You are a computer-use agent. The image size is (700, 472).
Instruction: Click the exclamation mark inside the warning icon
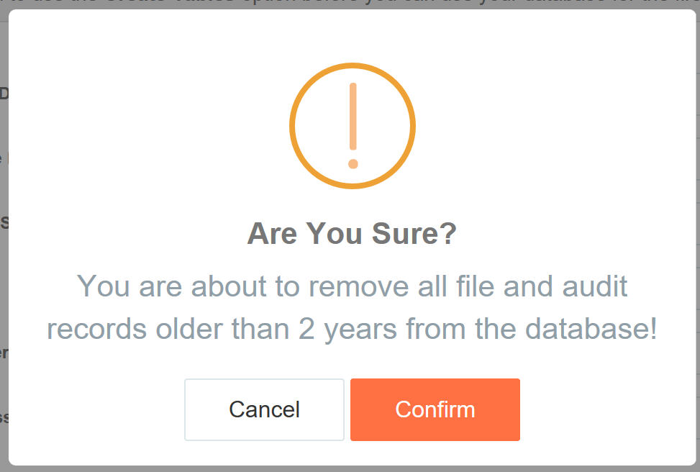(x=353, y=126)
